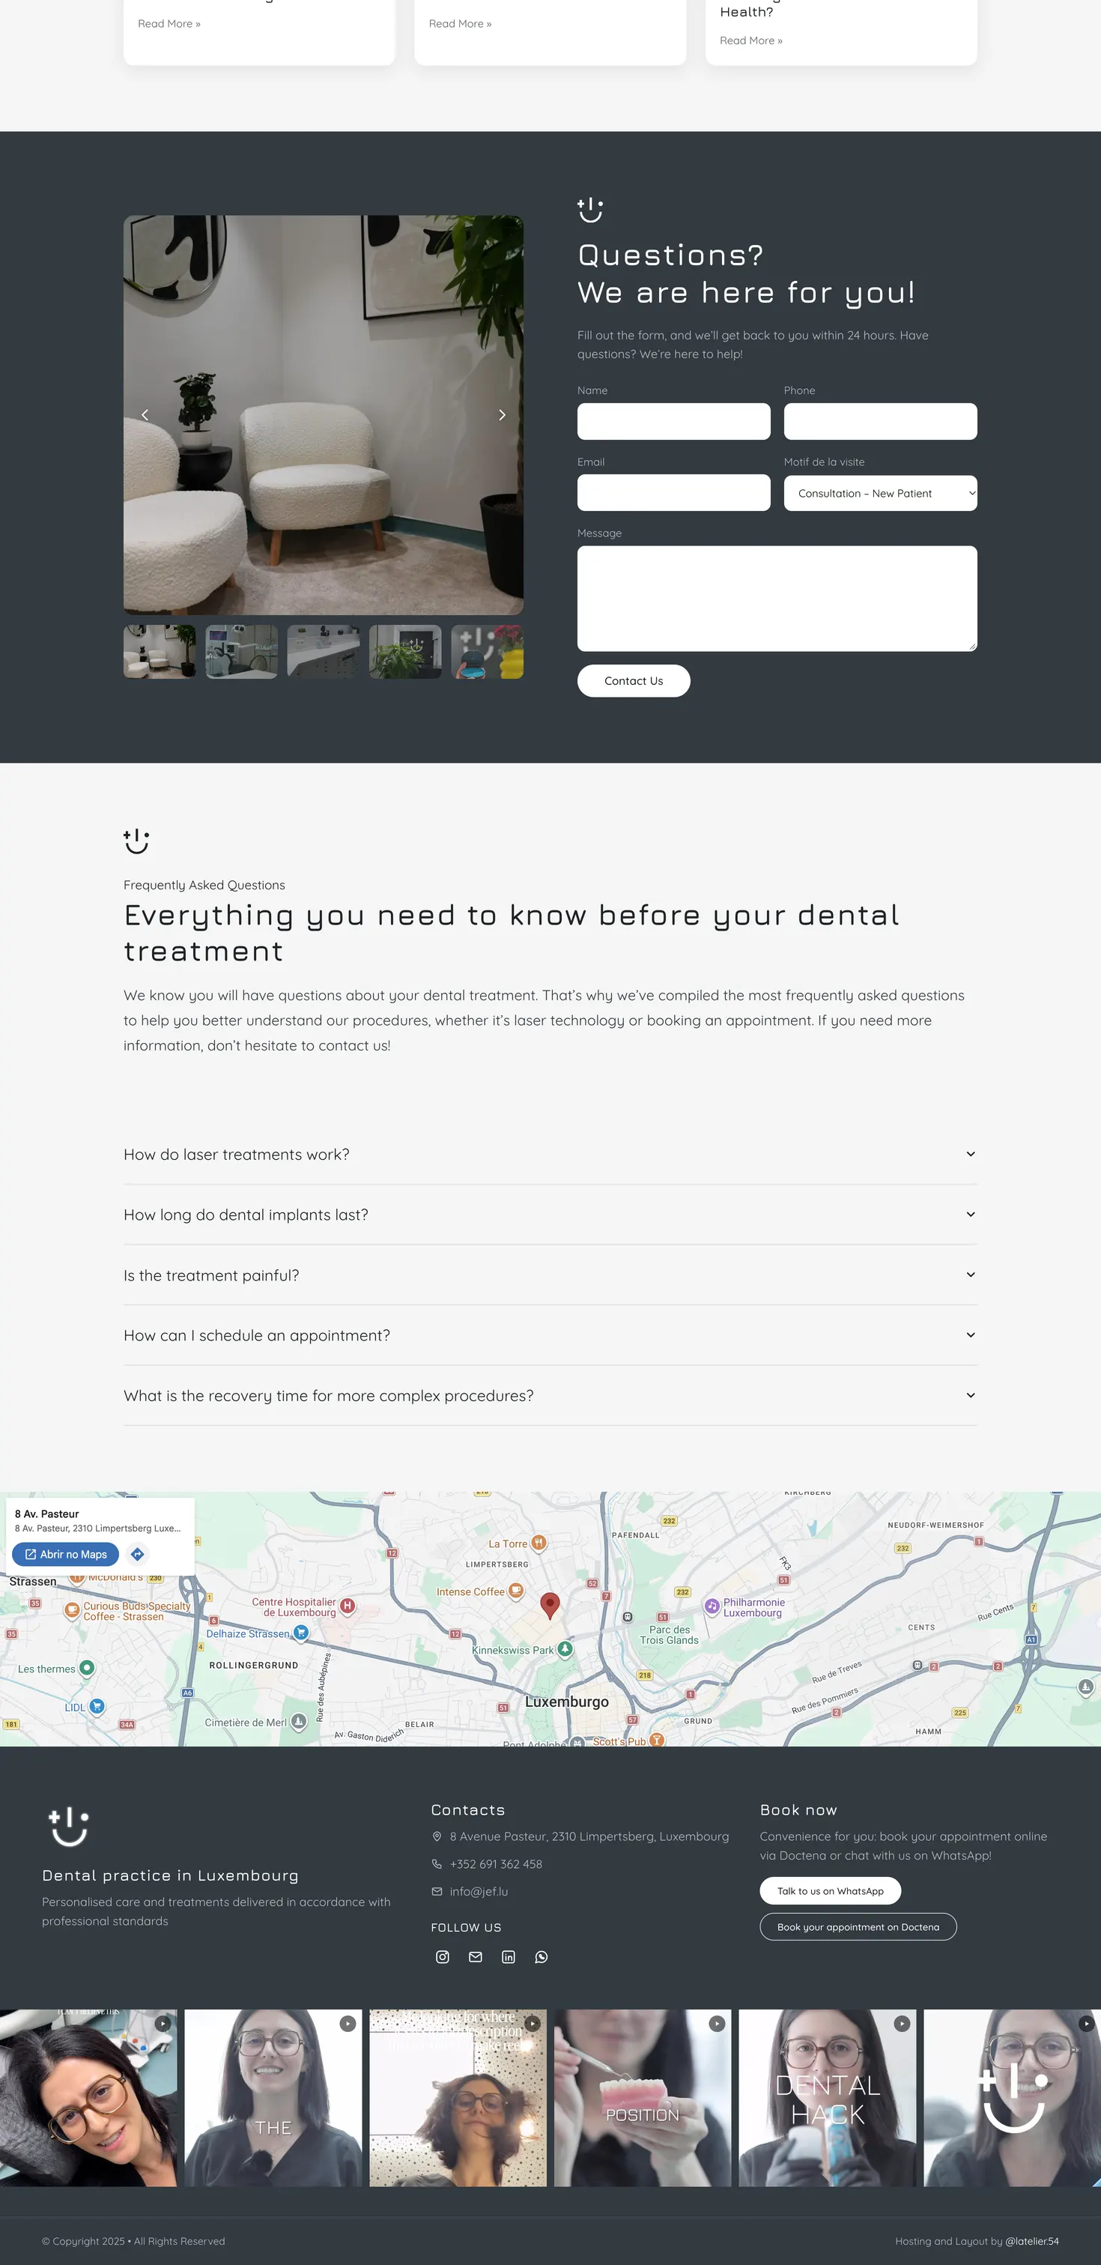Open the Instagram reel labelled THE

pyautogui.click(x=273, y=2097)
